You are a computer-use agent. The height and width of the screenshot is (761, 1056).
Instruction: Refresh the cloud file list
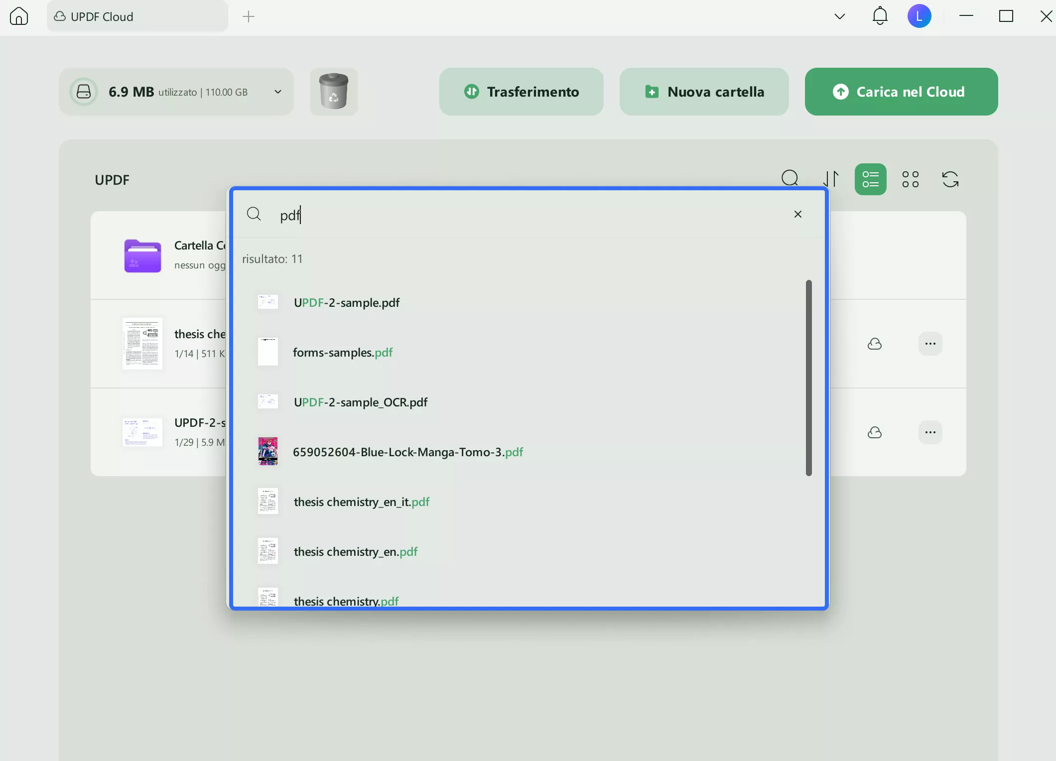(x=950, y=179)
